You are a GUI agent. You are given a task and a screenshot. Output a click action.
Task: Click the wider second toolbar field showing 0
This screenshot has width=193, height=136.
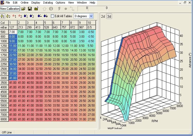[x=98, y=9]
